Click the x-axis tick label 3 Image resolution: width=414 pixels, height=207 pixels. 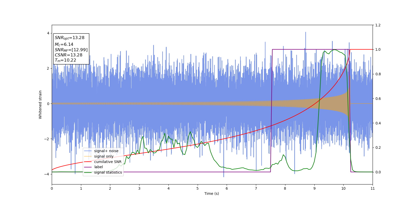139,188
